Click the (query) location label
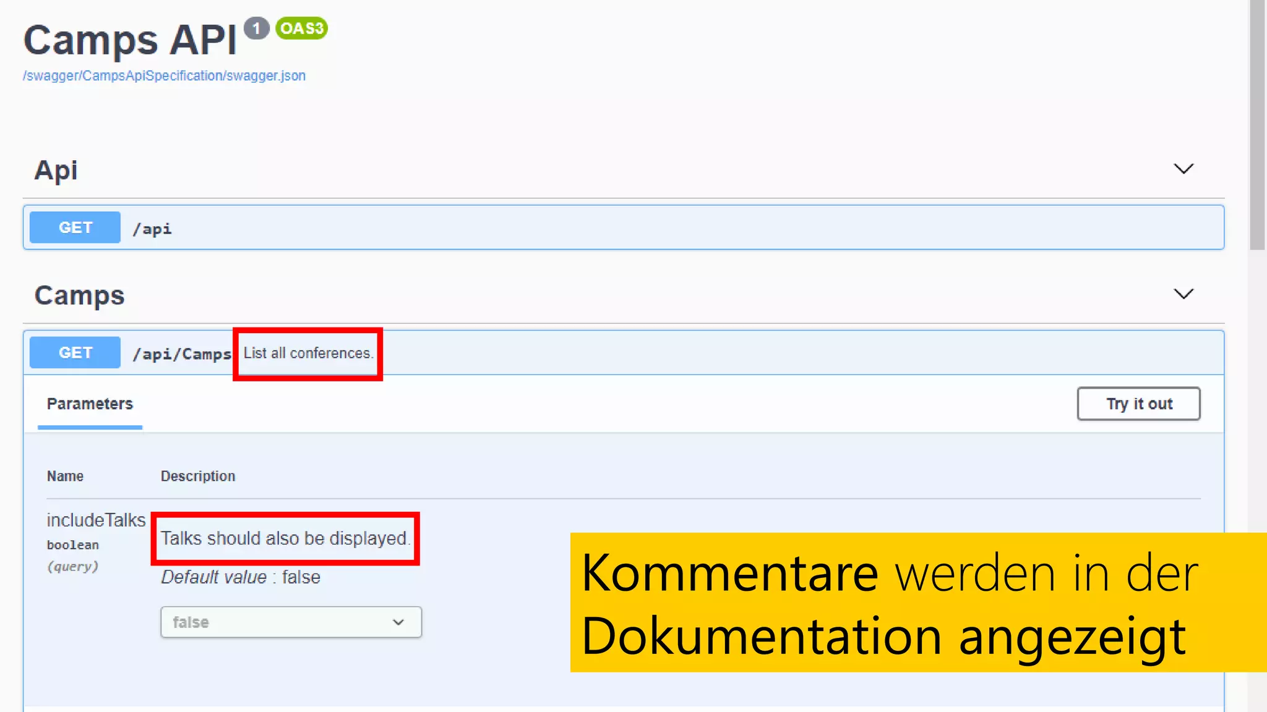The width and height of the screenshot is (1267, 712). (73, 567)
